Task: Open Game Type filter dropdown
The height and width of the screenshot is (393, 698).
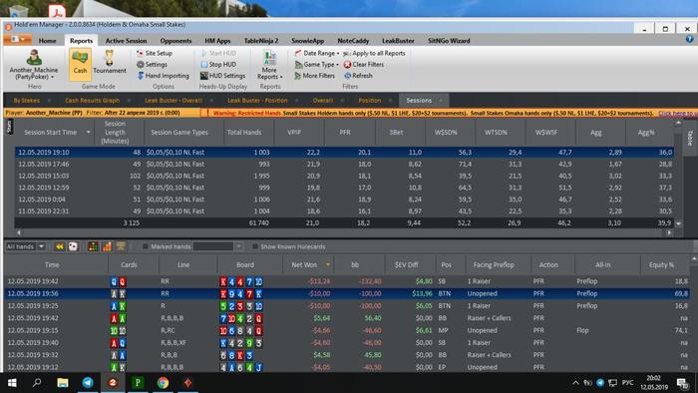Action: coord(316,64)
